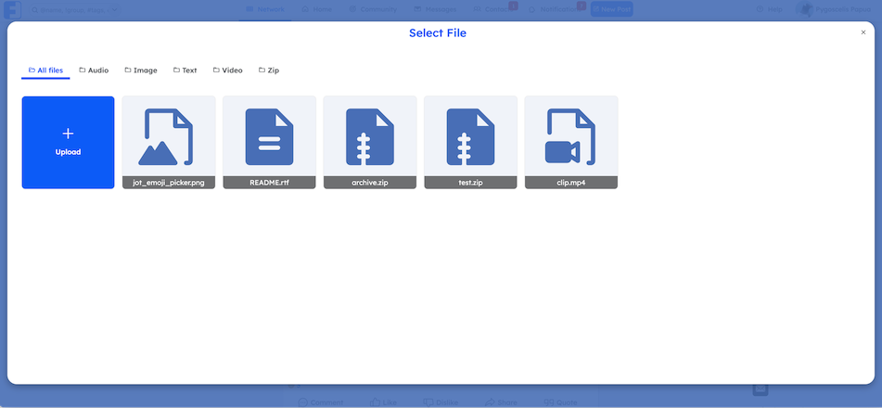Filter files by the Image tab
Viewport: 882px width, 408px height.
click(x=141, y=70)
